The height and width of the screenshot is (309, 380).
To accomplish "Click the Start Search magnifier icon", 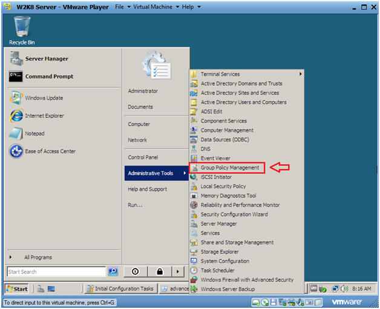I will [113, 271].
